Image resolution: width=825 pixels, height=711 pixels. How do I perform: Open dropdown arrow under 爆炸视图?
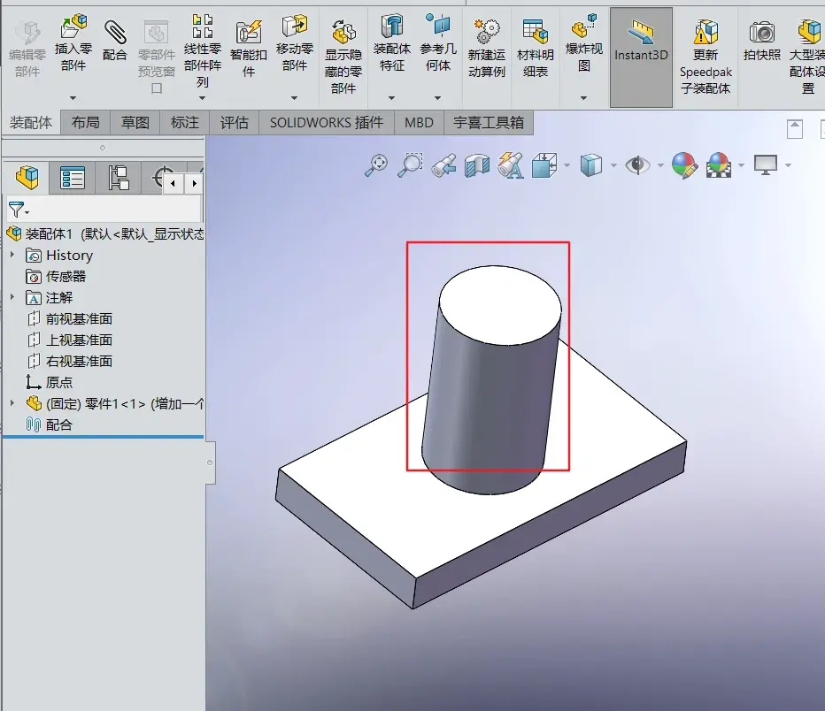tap(583, 98)
